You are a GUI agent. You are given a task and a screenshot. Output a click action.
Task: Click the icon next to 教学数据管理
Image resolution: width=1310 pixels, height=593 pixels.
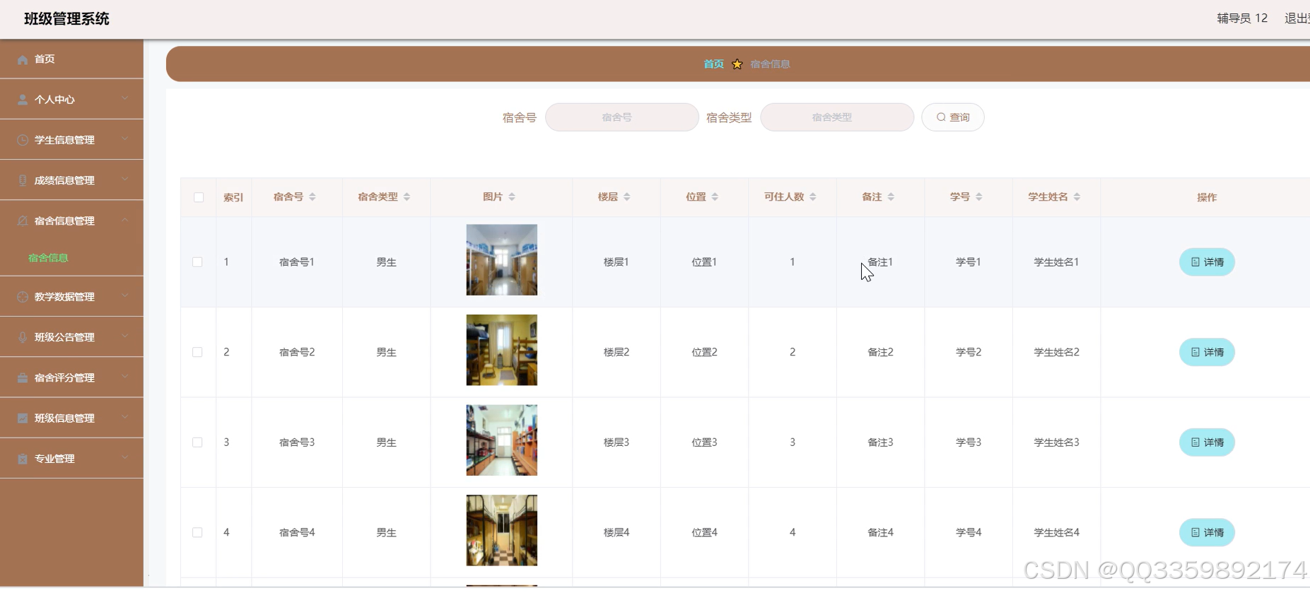coord(23,297)
